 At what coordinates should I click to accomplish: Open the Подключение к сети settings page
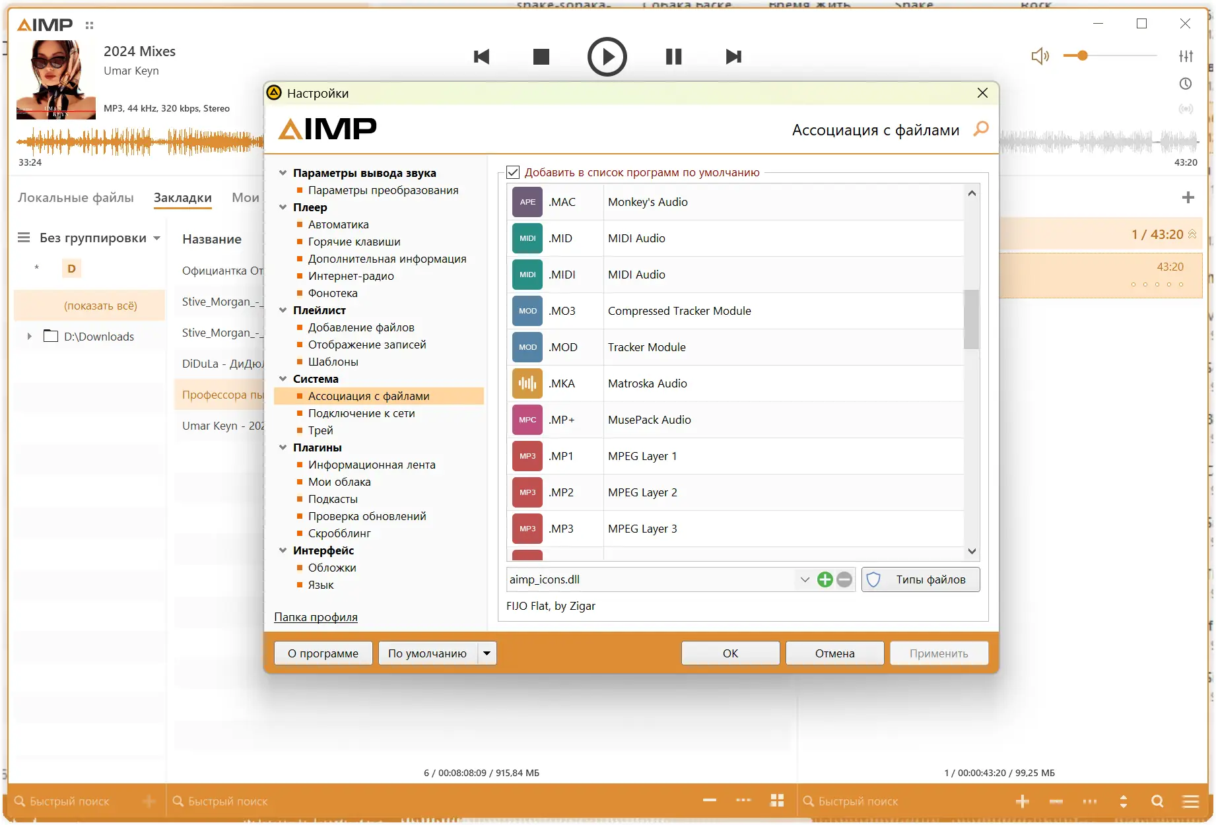[362, 413]
